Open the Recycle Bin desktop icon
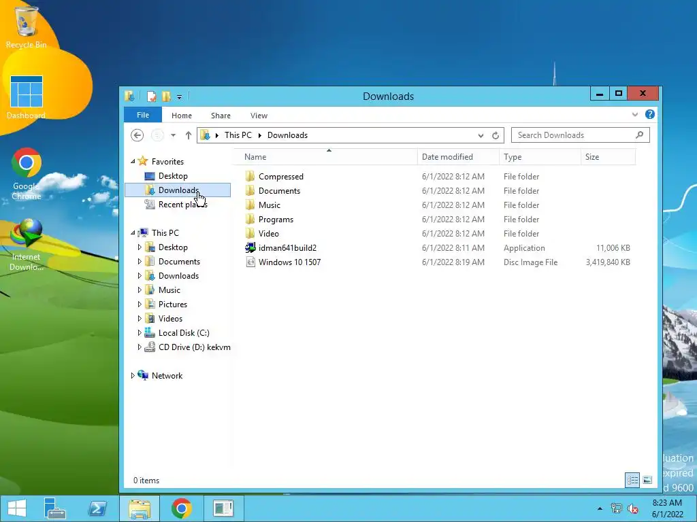This screenshot has height=522, width=697. click(x=27, y=26)
